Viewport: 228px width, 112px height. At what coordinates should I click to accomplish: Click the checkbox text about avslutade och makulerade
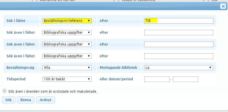[53, 92]
